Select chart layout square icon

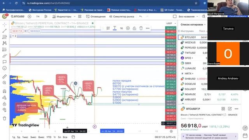[175, 16]
